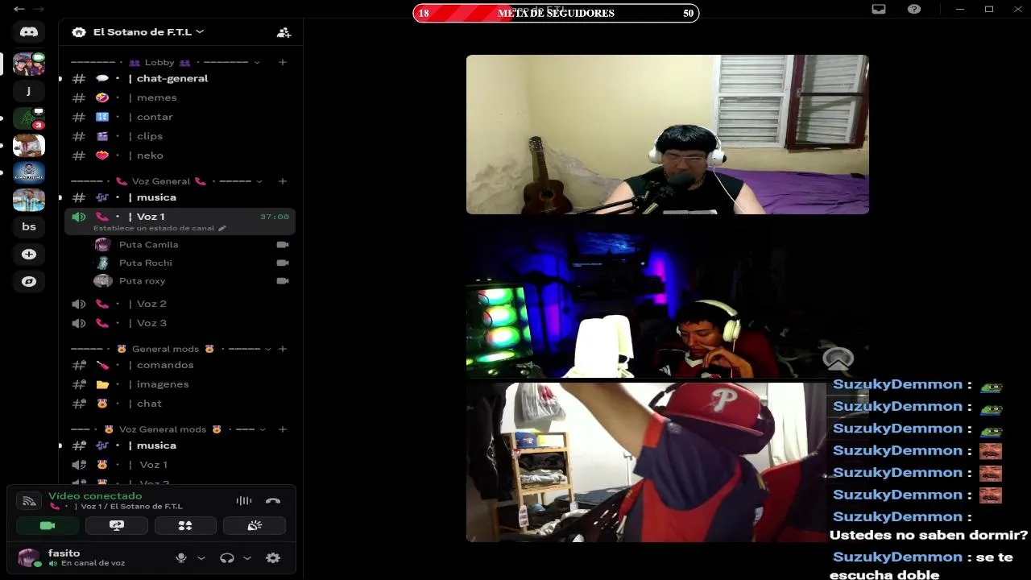
Task: Open the comandos channel
Action: [180, 365]
